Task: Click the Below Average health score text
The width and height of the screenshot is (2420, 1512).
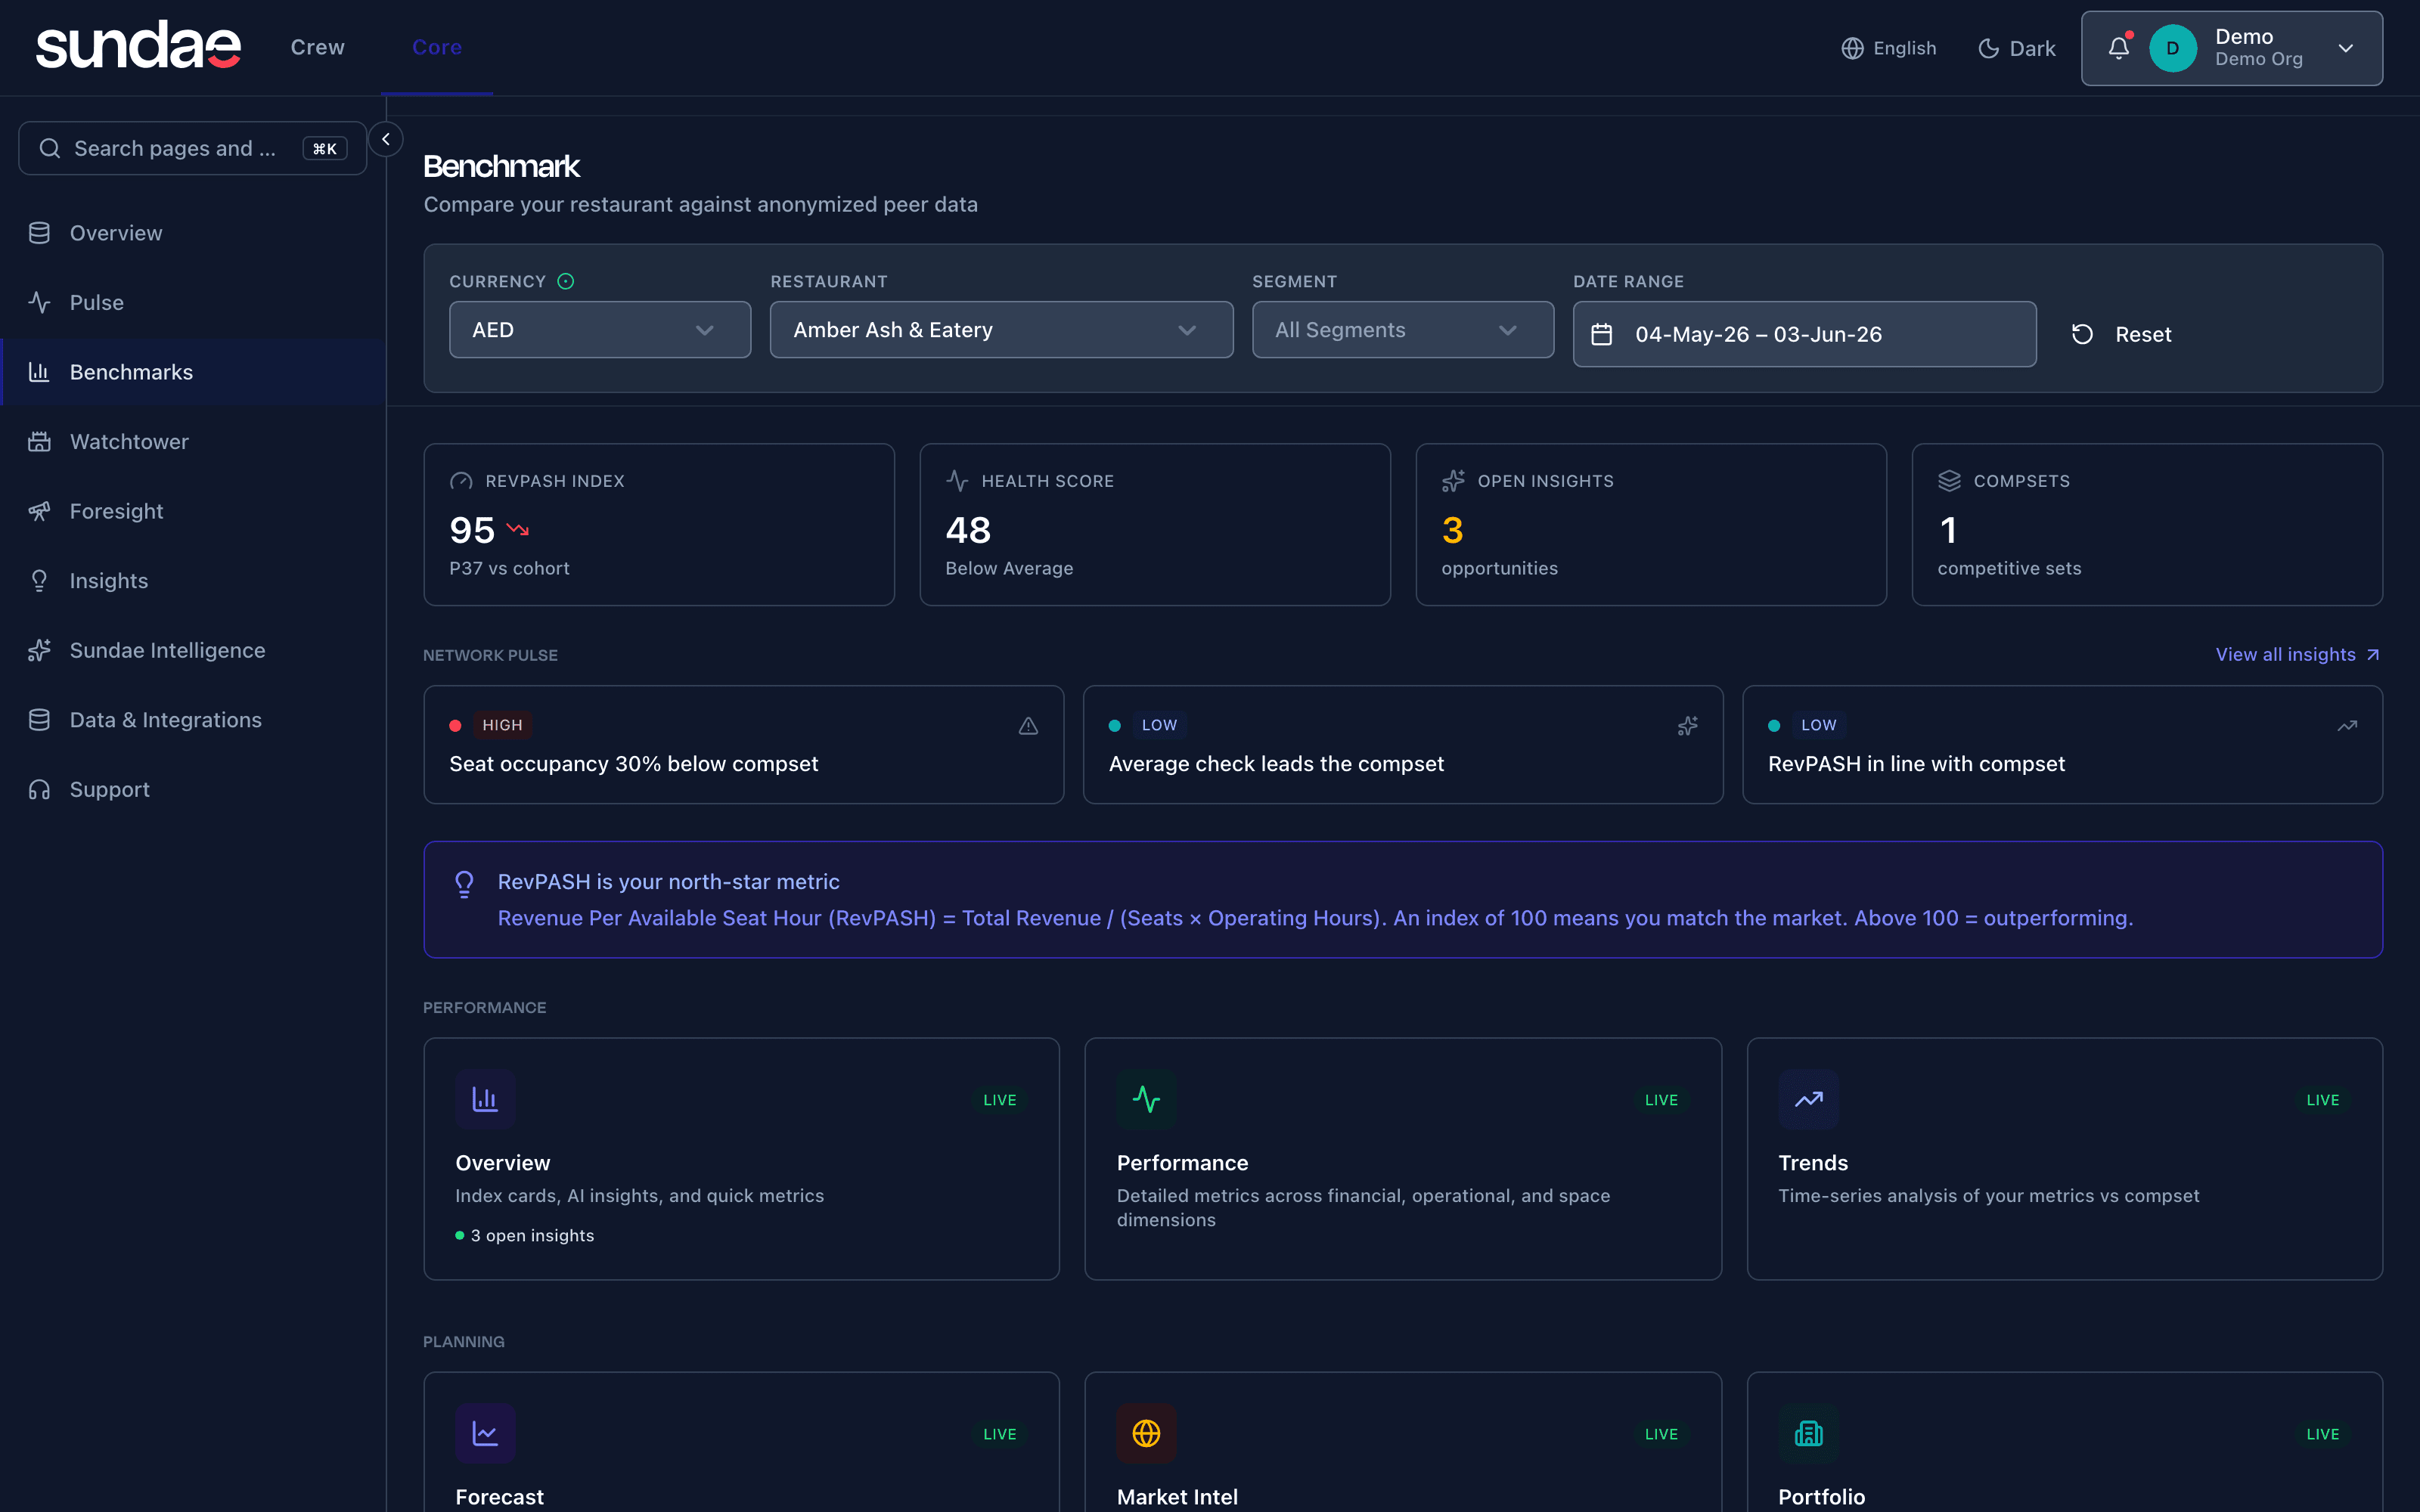Action: pos(1009,568)
